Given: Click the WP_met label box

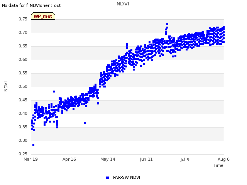Looking at the screenshot, I should click(x=43, y=16).
